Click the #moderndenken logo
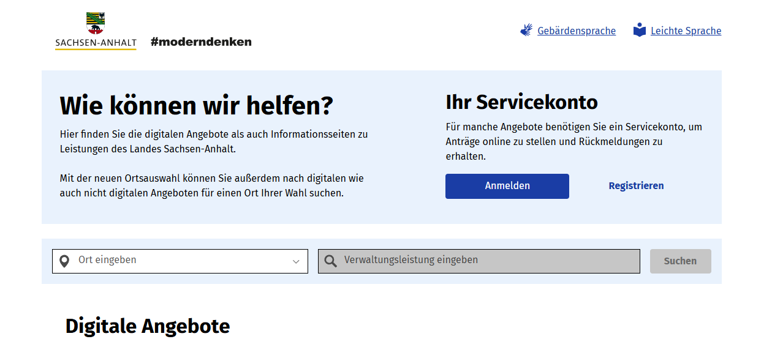 pyautogui.click(x=201, y=42)
